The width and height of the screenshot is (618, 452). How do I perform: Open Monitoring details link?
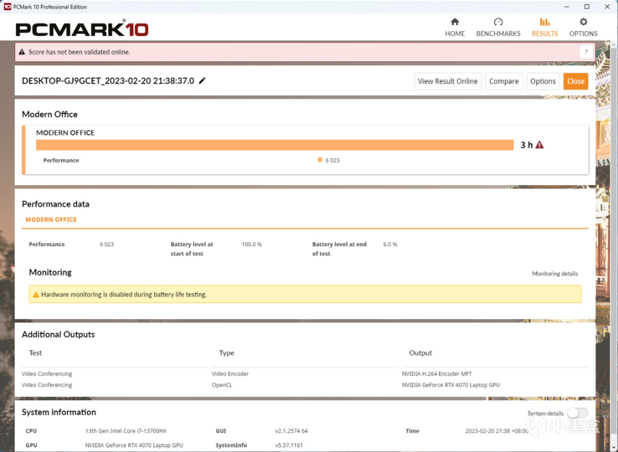[554, 274]
